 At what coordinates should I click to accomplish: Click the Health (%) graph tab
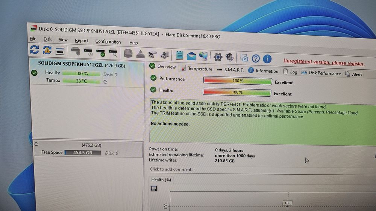[161, 180]
